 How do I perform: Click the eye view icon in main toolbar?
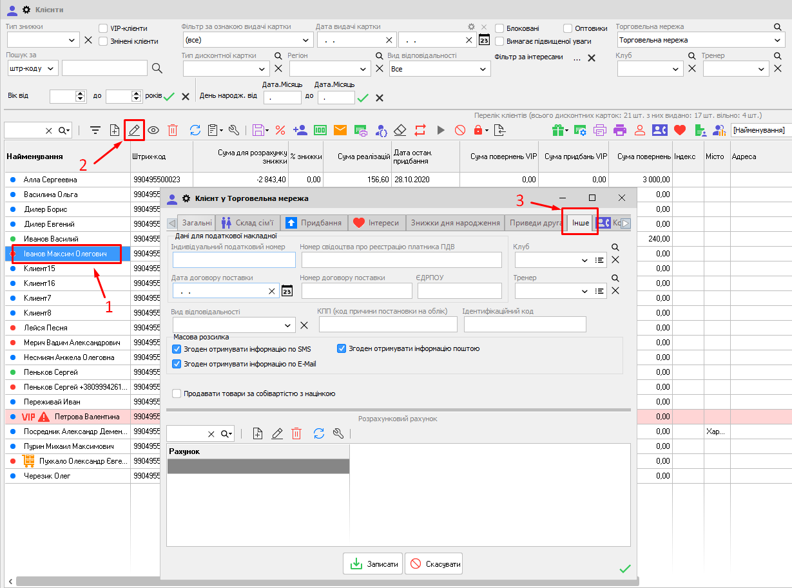click(x=153, y=130)
